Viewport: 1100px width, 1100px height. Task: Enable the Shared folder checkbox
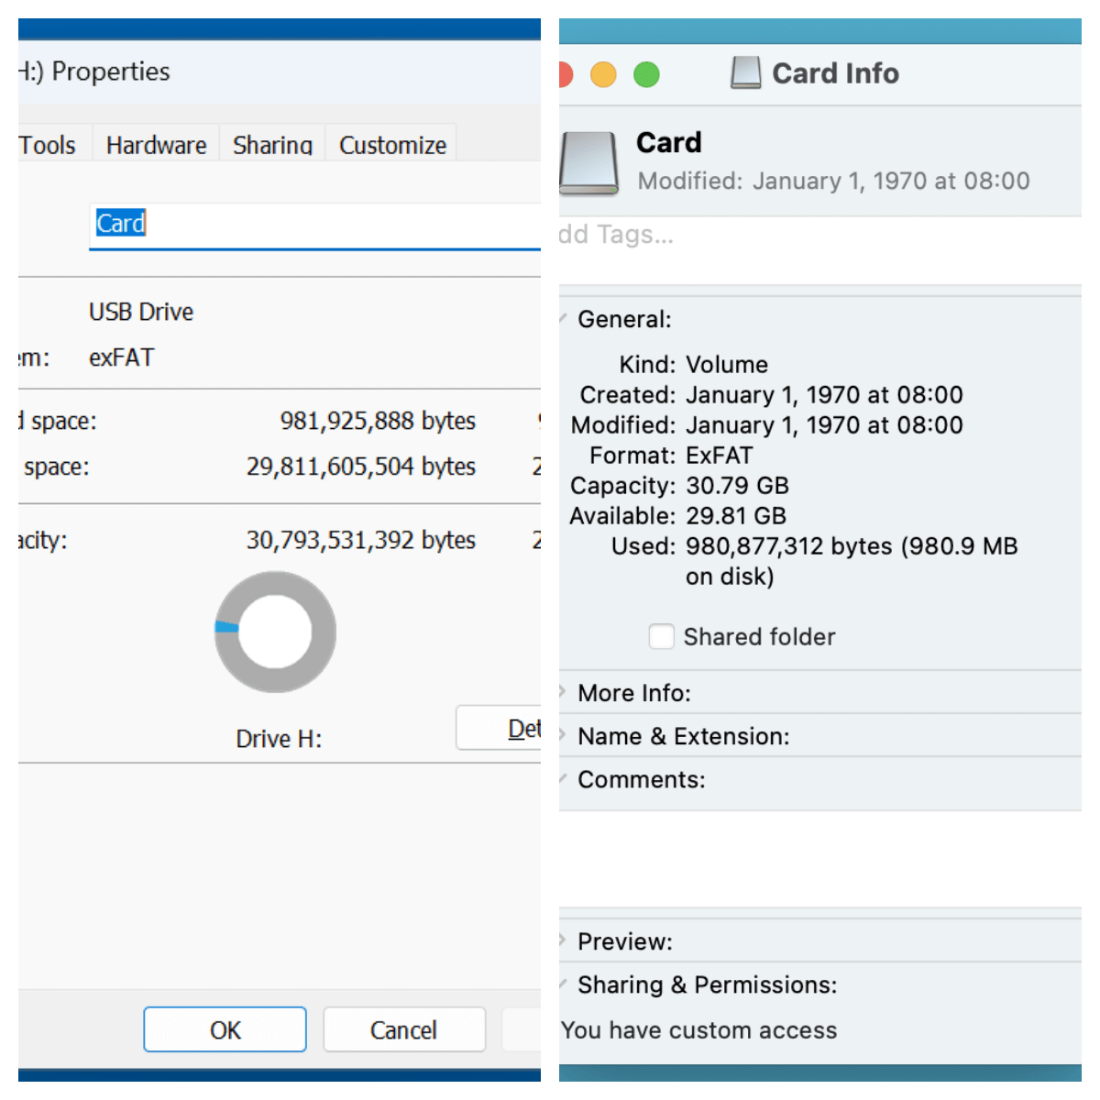pyautogui.click(x=662, y=636)
